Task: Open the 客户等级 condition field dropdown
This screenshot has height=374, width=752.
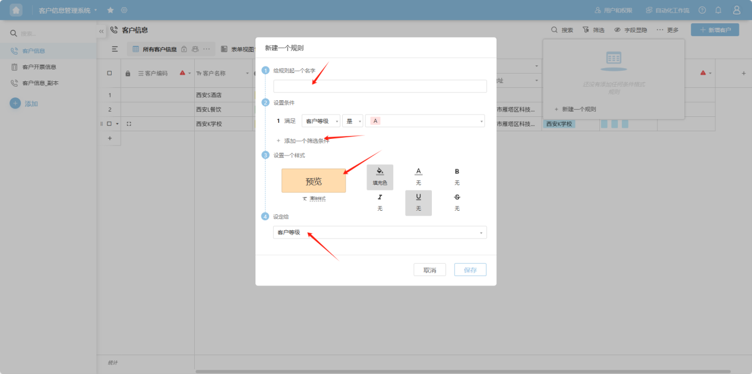Action: 321,121
